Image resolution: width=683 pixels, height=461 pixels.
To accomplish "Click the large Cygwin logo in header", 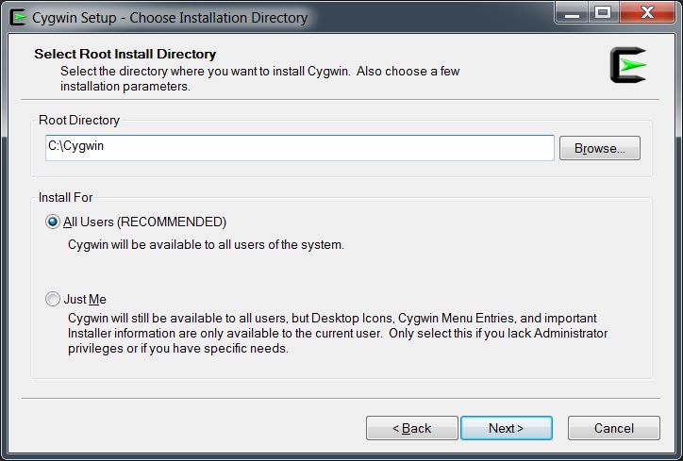I will [x=628, y=65].
